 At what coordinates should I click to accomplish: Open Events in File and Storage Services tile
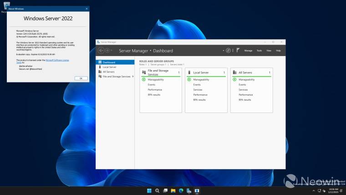tap(151, 85)
